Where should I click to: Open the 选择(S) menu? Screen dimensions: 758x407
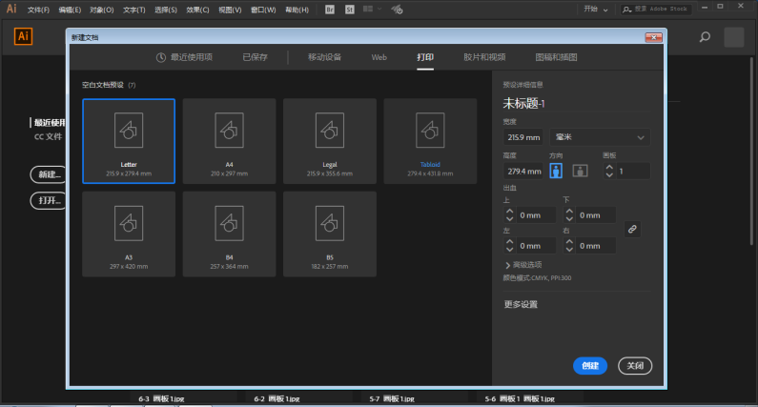(166, 10)
